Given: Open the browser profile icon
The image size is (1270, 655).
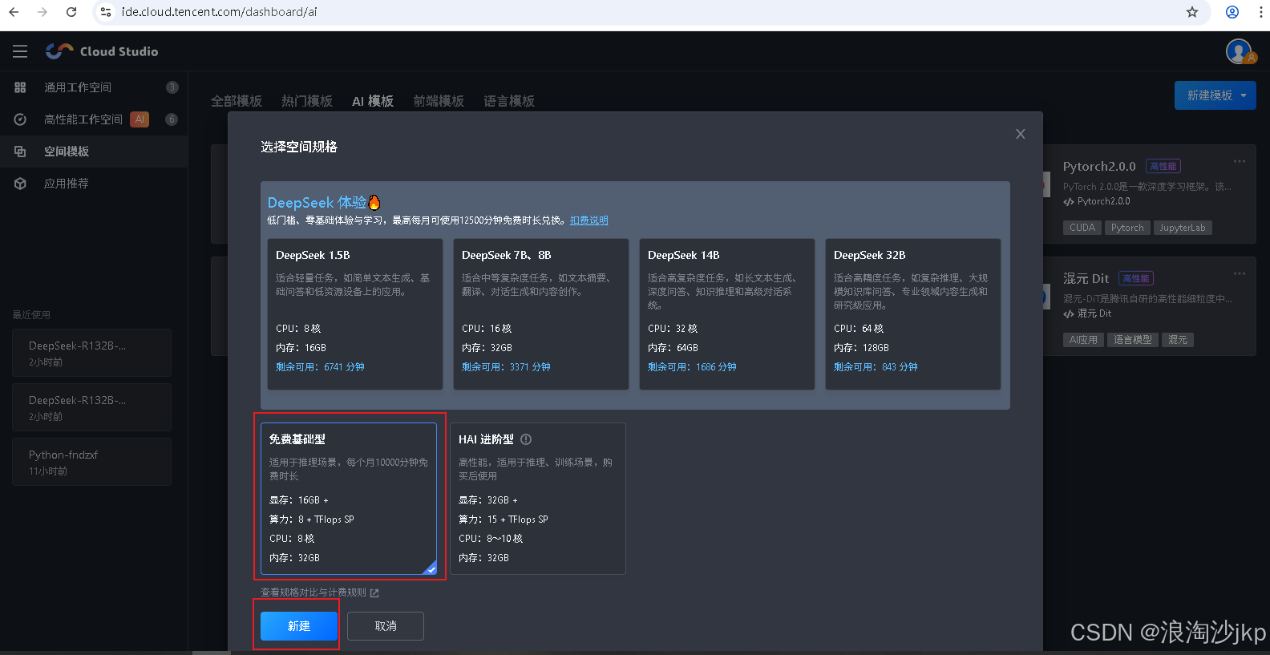Looking at the screenshot, I should pyautogui.click(x=1232, y=12).
